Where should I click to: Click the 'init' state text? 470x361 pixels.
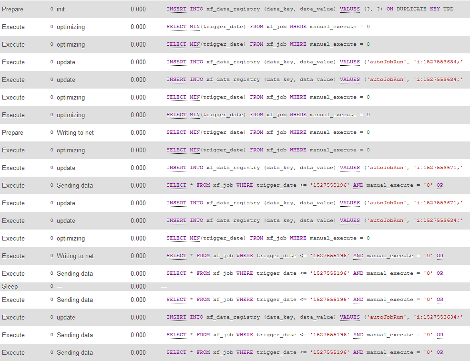[61, 10]
